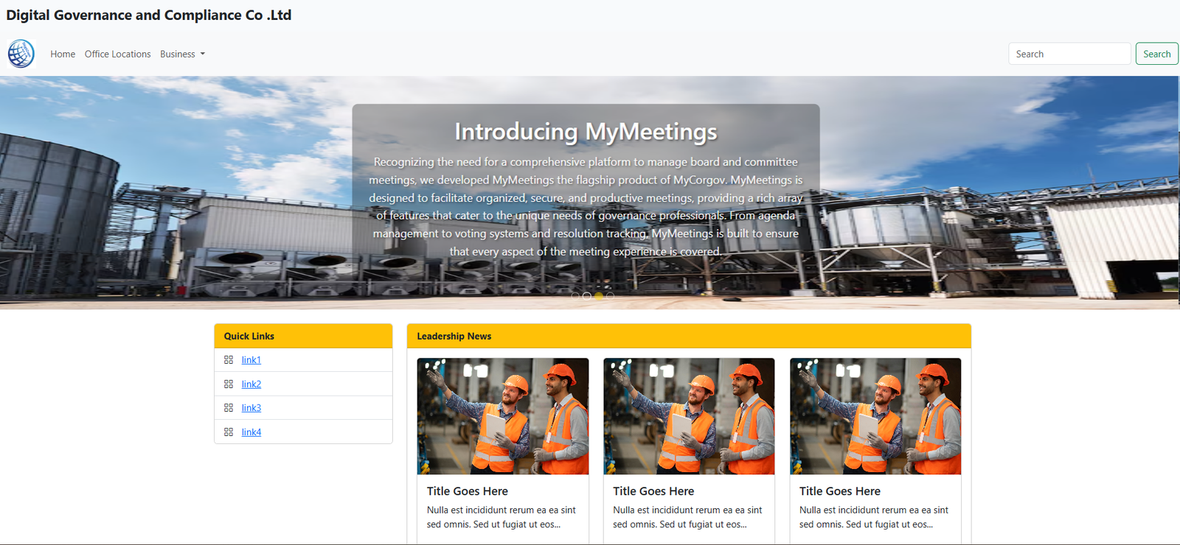Open link4 in Quick Links

(x=251, y=432)
